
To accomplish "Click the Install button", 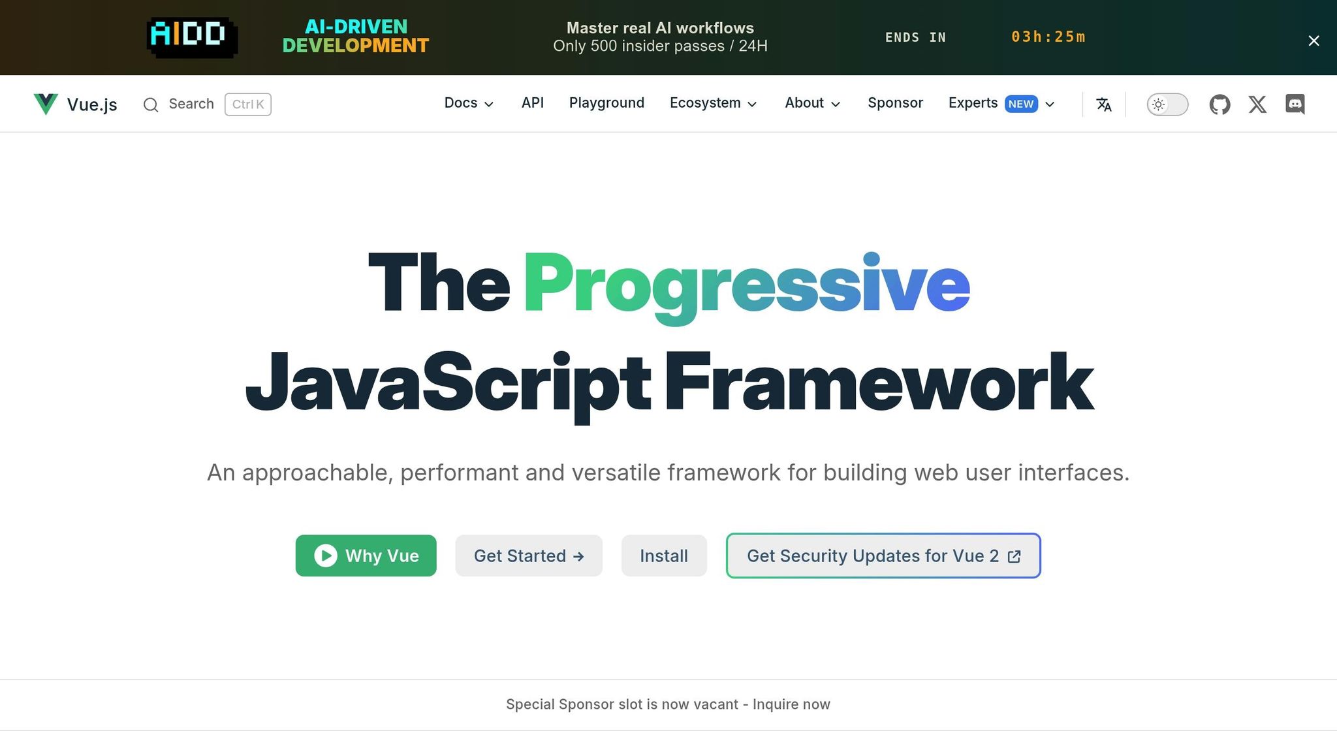I will tap(664, 556).
